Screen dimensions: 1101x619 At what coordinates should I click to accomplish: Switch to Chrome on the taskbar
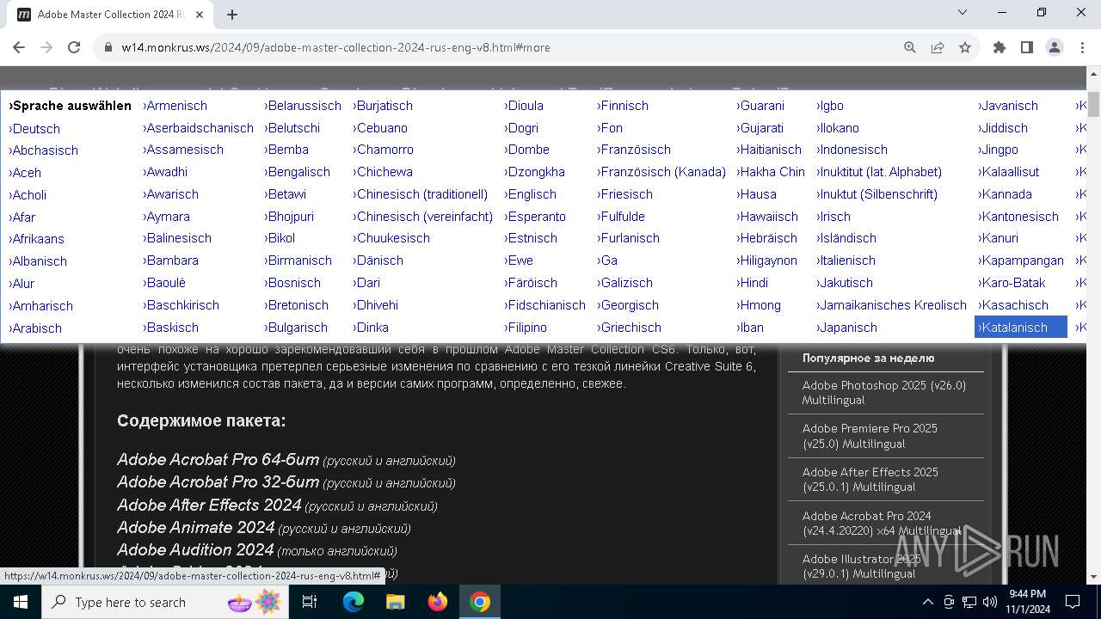pos(480,602)
